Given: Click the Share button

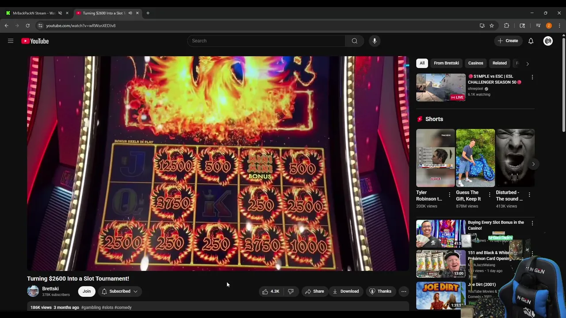Looking at the screenshot, I should tap(314, 291).
